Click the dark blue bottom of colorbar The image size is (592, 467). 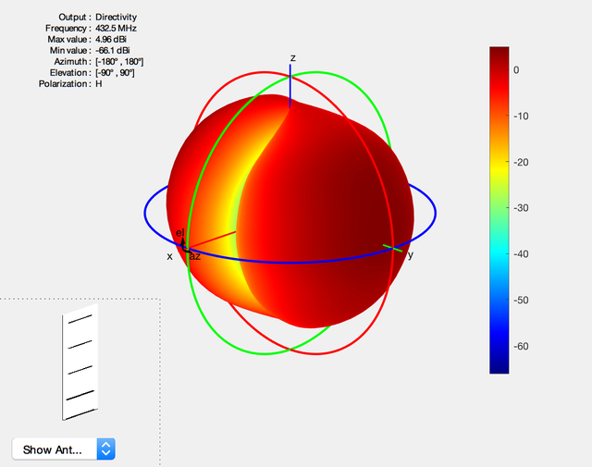click(x=499, y=367)
